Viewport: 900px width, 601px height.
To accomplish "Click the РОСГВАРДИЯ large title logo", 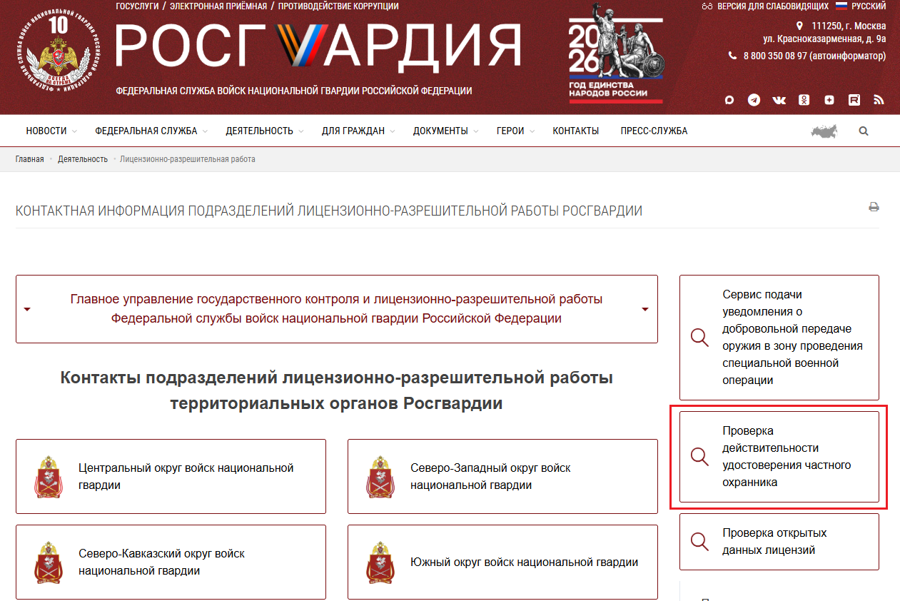I will point(318,46).
